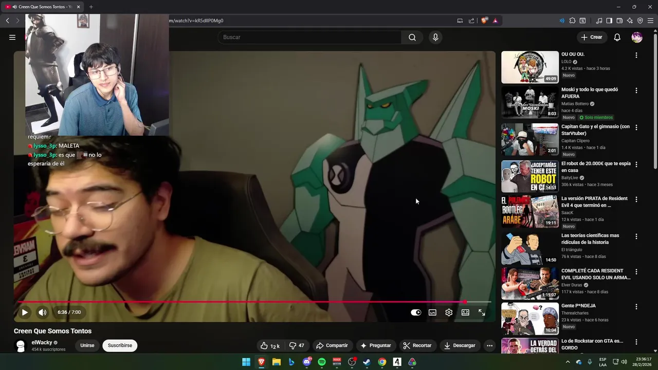Open more actions ellipsis below video
The image size is (658, 370).
(489, 345)
